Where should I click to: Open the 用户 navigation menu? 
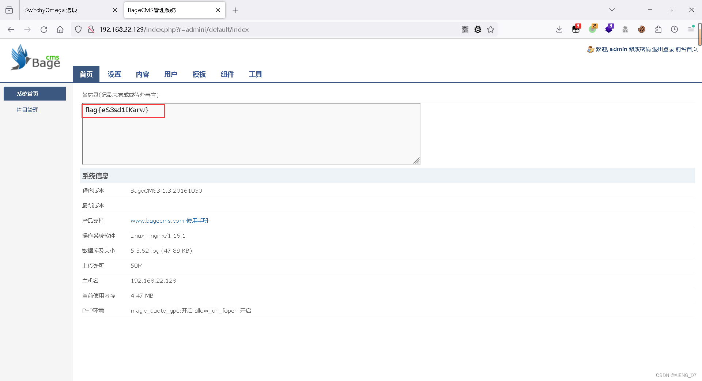point(171,74)
